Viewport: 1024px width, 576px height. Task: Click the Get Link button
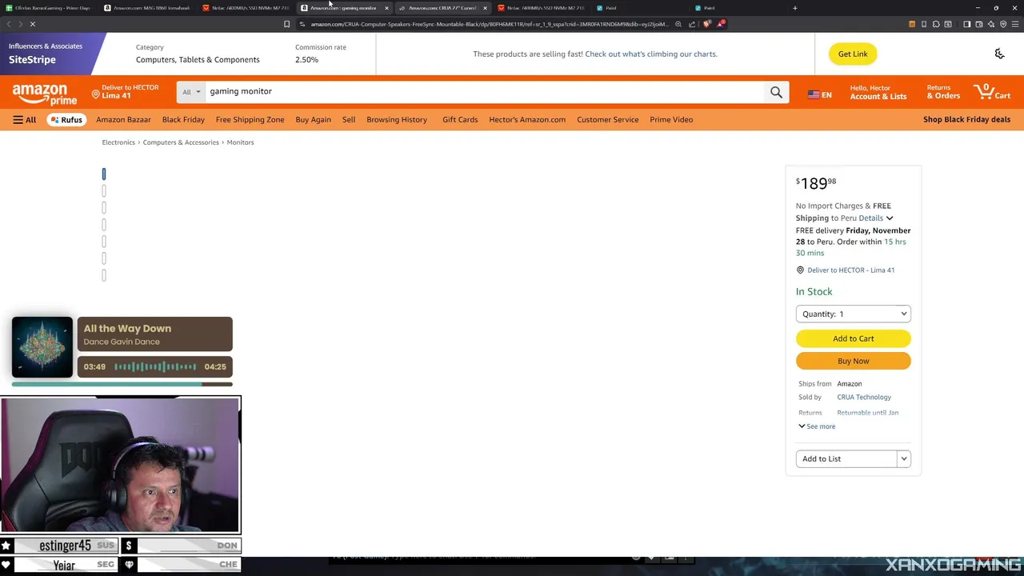click(x=853, y=54)
